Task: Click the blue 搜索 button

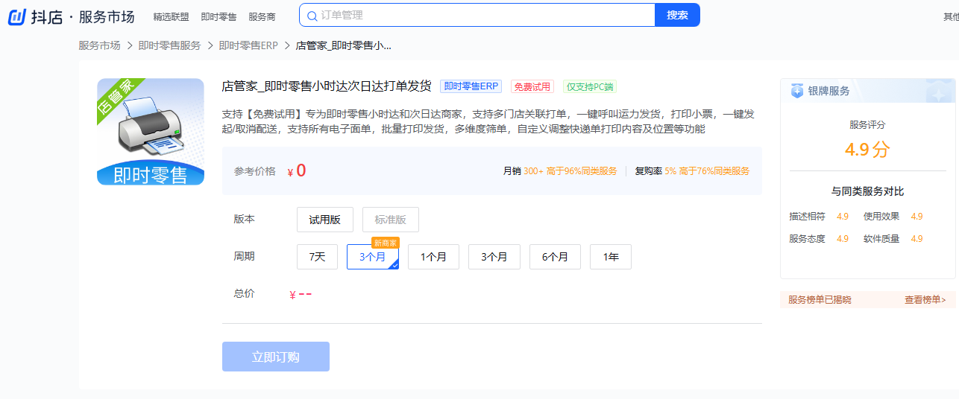Action: click(x=677, y=15)
